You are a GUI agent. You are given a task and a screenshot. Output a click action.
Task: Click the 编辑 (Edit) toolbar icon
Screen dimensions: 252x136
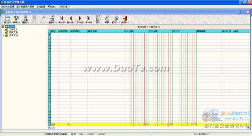click(x=16, y=19)
